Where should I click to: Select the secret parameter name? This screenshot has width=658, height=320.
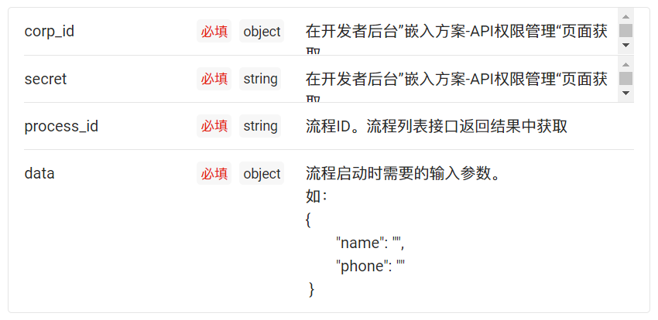point(46,79)
